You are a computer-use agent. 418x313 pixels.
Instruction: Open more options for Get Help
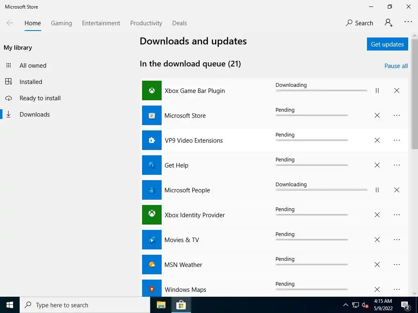coord(397,165)
